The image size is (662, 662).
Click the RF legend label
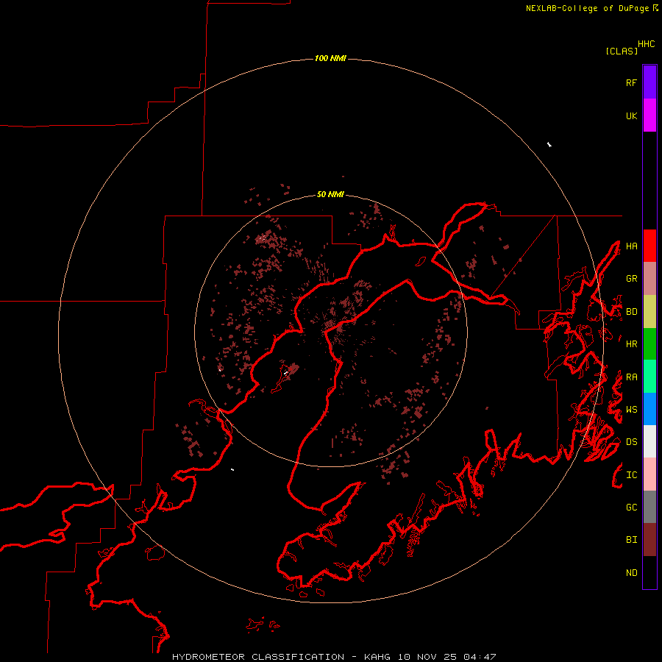[631, 82]
